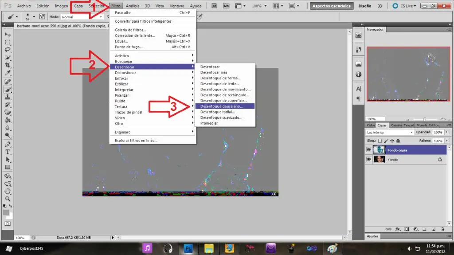Select the Eraser tool
454x255 pixels.
(8, 112)
